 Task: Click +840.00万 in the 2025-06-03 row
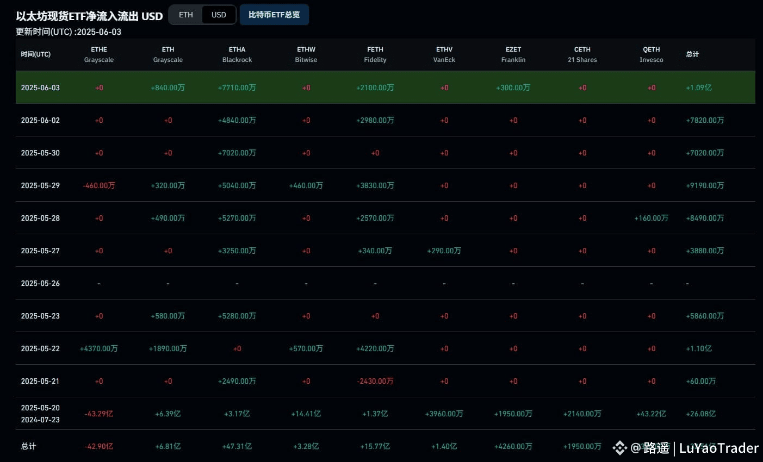(x=168, y=88)
